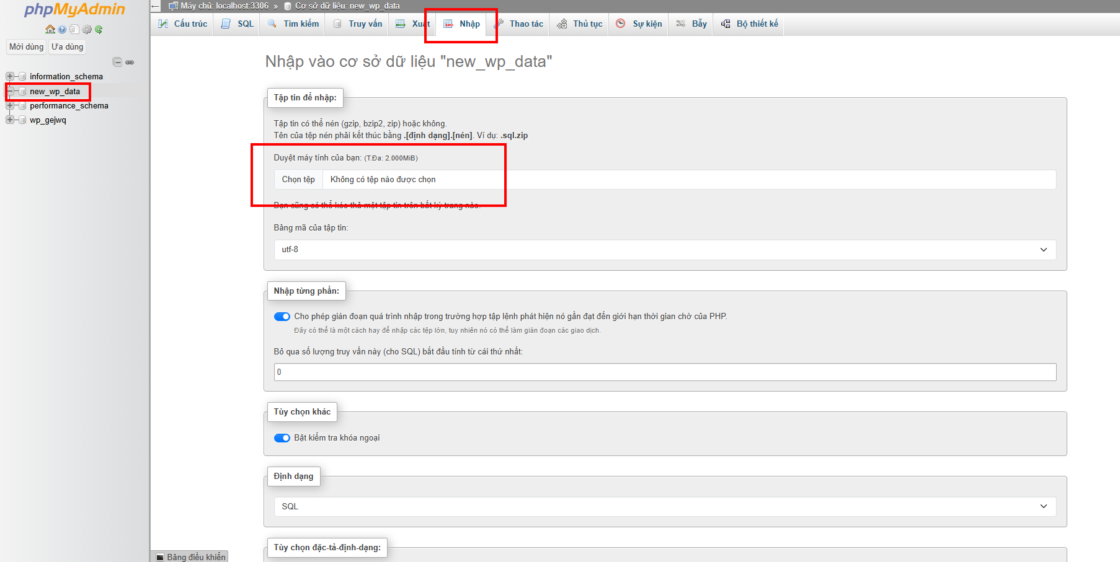1120x562 pixels.
Task: Toggle Bật kiểm tra khóa ngoại switch
Action: (282, 438)
